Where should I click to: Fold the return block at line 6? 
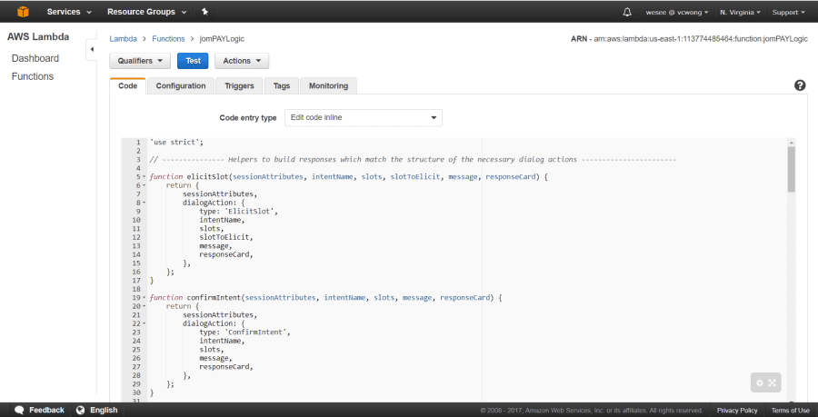[x=145, y=185]
